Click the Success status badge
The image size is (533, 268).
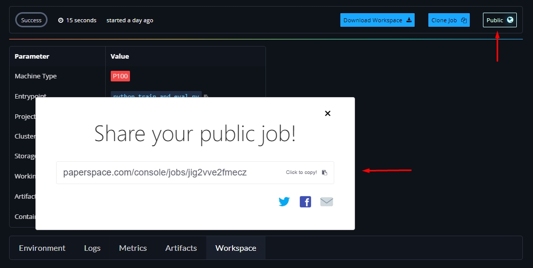(x=31, y=20)
